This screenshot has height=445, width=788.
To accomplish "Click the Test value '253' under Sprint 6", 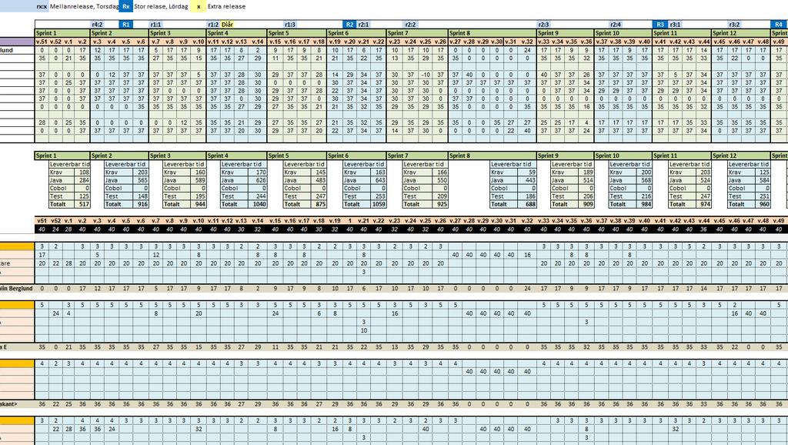I will pos(379,196).
